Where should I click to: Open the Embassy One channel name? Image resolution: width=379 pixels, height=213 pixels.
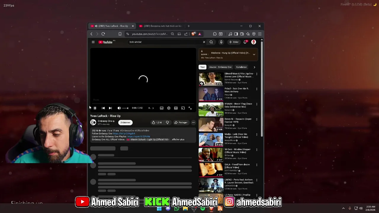coord(105,121)
